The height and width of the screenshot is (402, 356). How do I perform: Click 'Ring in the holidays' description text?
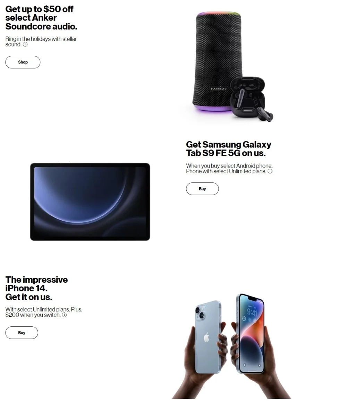point(41,42)
